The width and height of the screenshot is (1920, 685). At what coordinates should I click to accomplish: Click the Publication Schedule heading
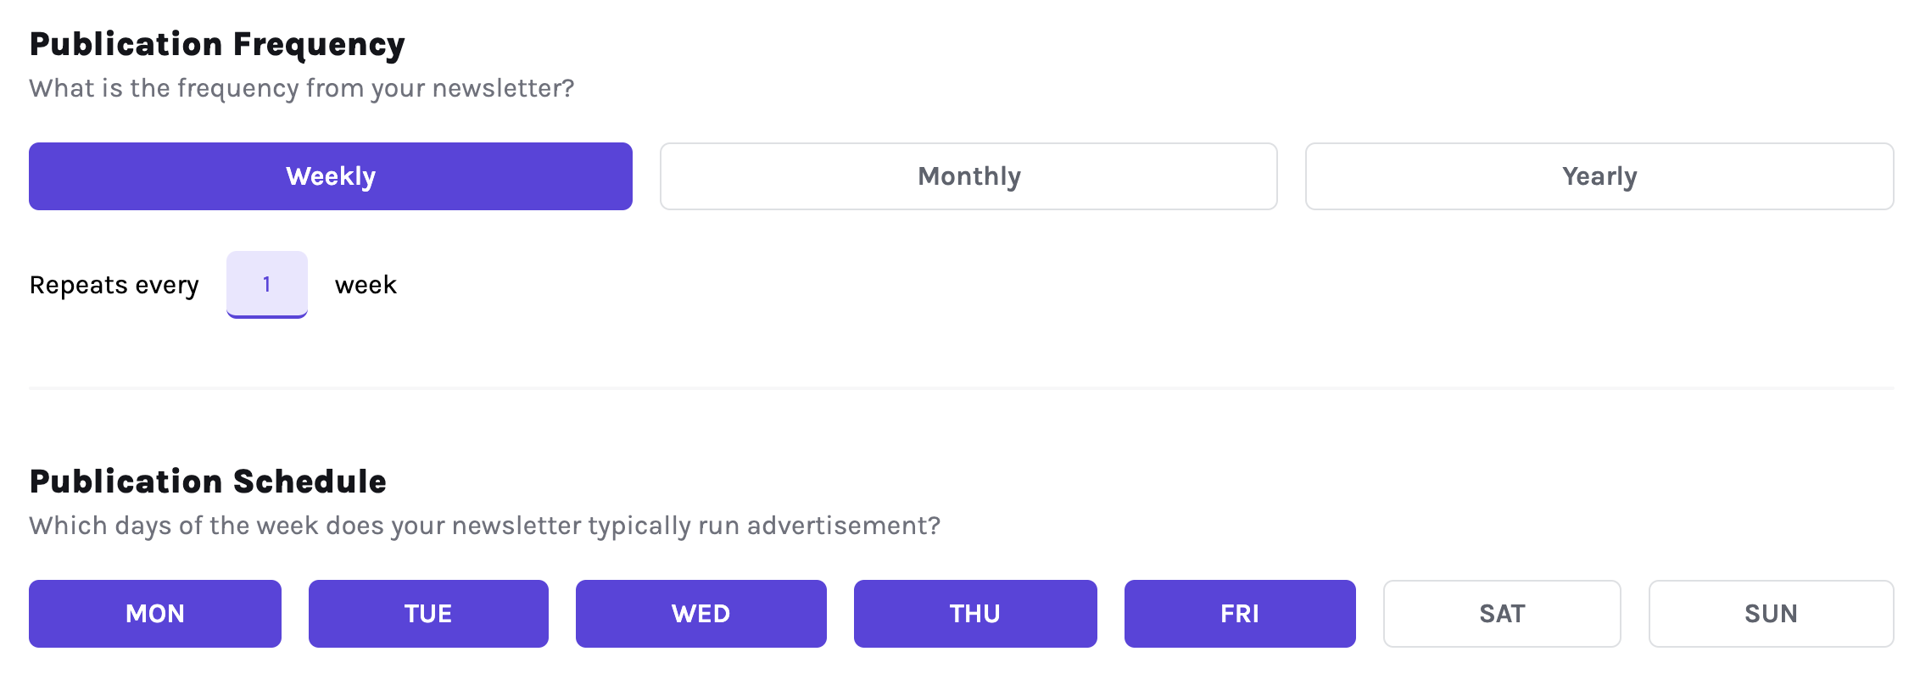click(208, 482)
